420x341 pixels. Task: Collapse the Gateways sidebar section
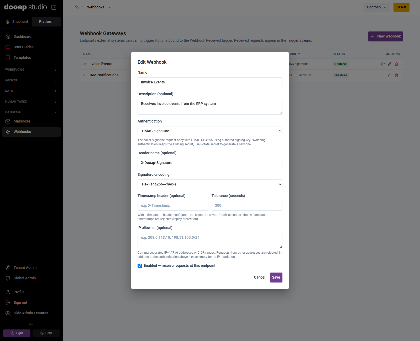[31, 112]
